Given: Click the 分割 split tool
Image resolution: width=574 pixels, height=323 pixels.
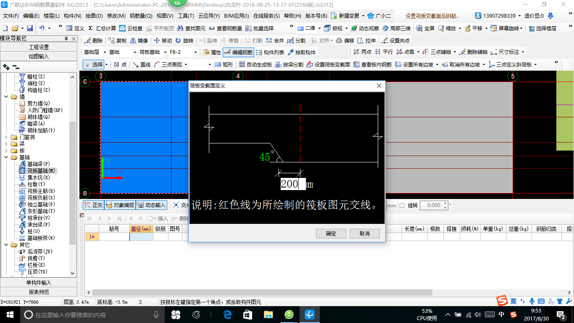Looking at the screenshot, I should (x=296, y=41).
